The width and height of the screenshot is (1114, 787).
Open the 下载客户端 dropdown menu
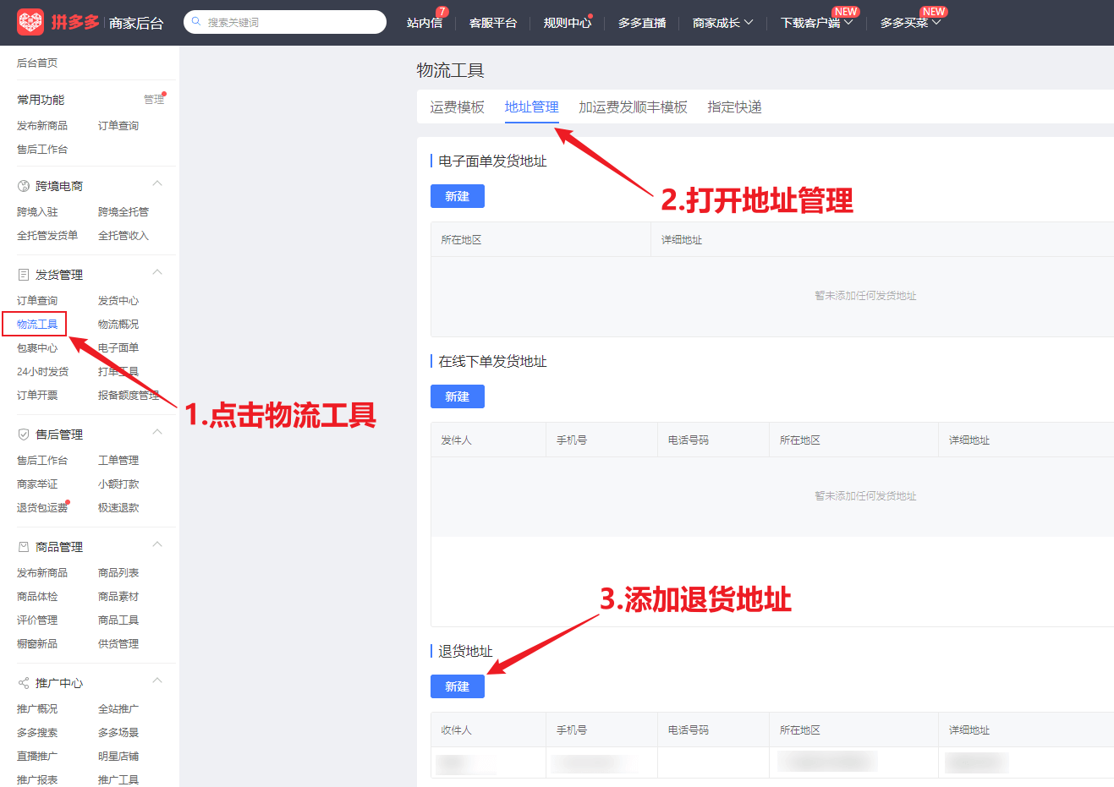pyautogui.click(x=816, y=23)
